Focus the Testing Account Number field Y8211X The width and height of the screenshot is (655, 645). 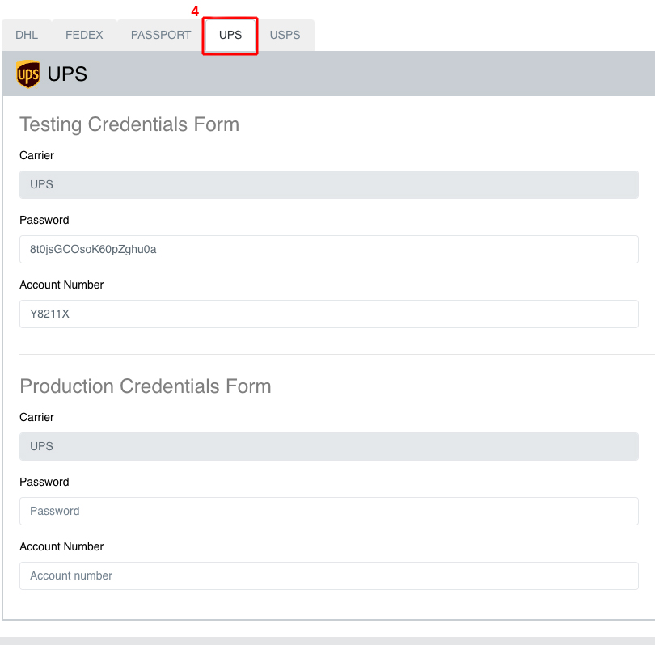pyautogui.click(x=329, y=314)
